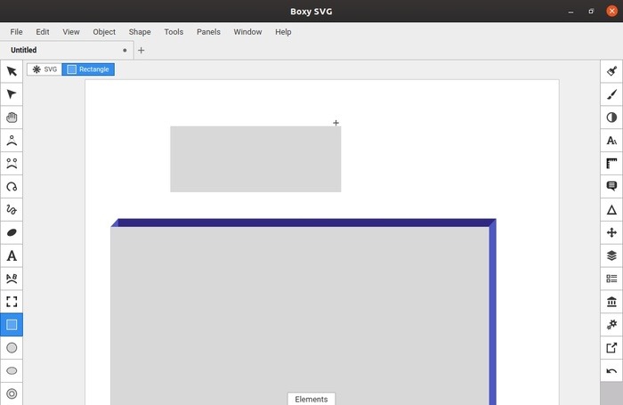623x405 pixels.
Task: Click the unsaved dot on Untitled tab
Action: click(125, 51)
